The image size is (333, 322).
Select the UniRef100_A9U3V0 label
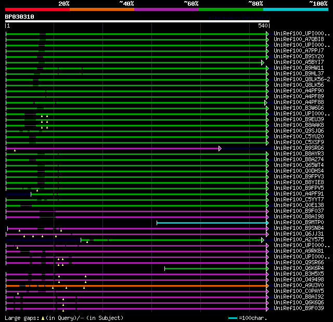[299, 286]
